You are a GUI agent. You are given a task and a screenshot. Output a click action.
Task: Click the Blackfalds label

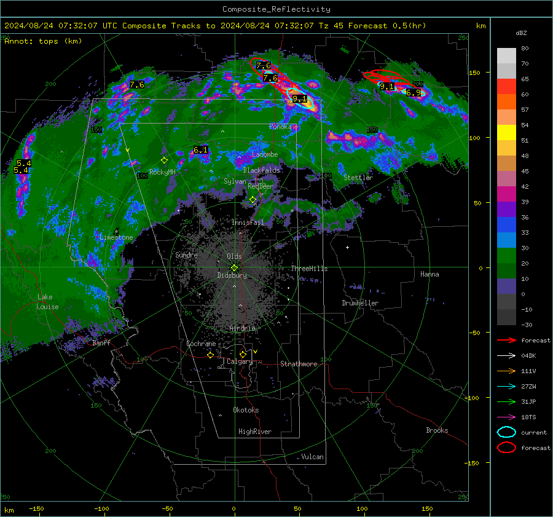point(261,170)
